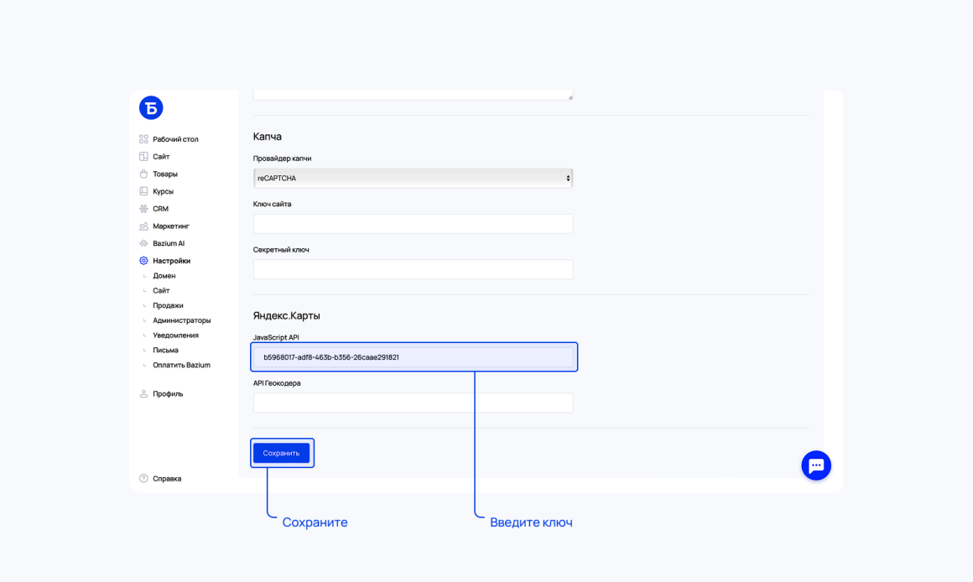
Task: Open the chat support bubble
Action: [x=816, y=465]
